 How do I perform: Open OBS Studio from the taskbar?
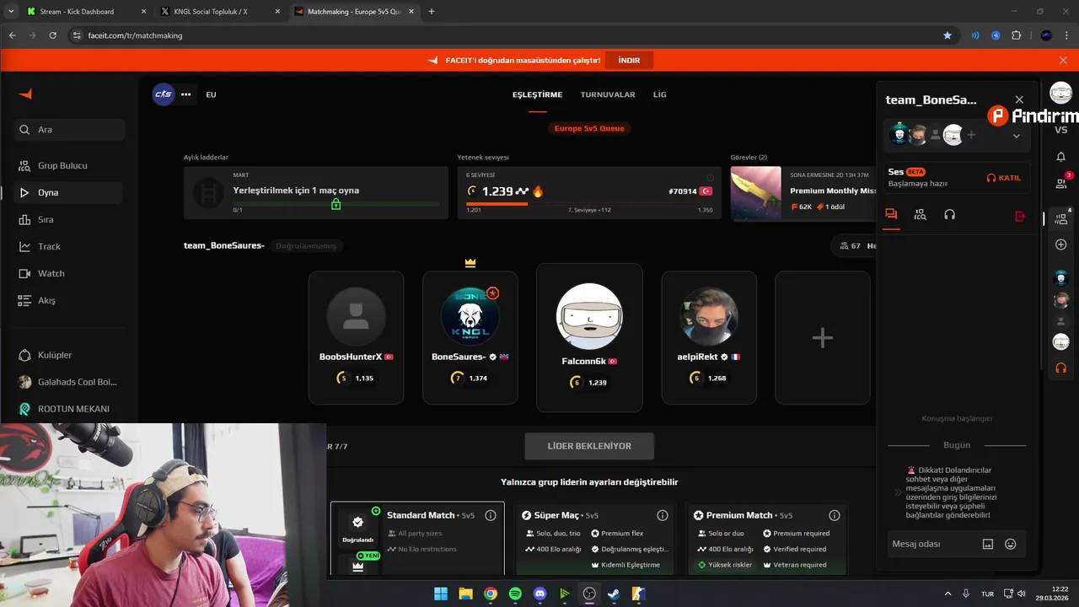coord(589,594)
